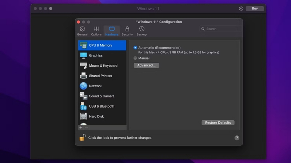
Task: Select Sound & Camera in the list
Action: click(x=102, y=96)
